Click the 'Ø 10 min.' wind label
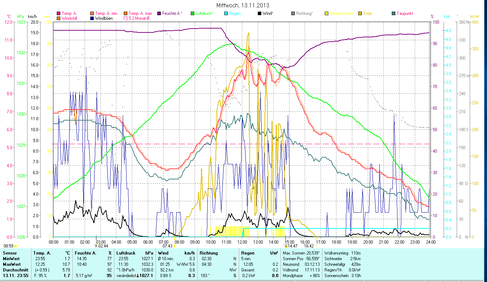The height and width of the screenshot is (282, 487). tap(166, 259)
